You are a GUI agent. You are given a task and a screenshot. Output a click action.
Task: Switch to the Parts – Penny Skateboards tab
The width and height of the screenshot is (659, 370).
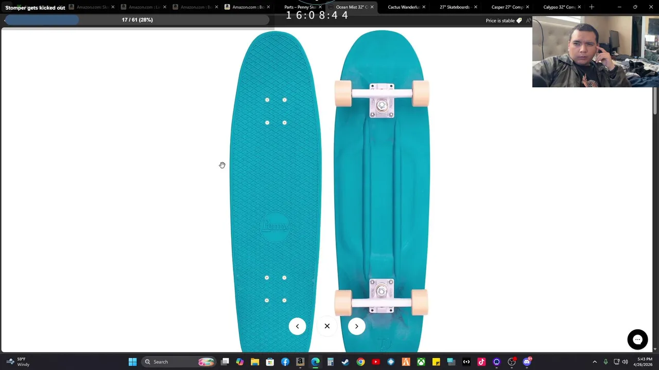coord(300,7)
